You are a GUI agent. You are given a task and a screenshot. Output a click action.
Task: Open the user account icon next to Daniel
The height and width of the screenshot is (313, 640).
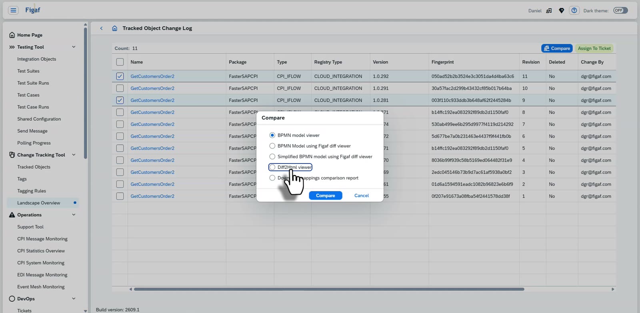tap(549, 11)
